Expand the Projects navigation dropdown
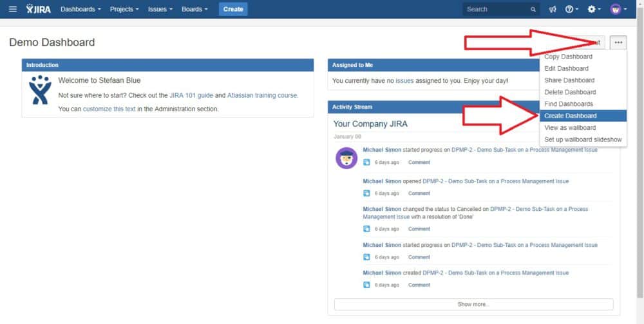This screenshot has width=644, height=324. [x=124, y=9]
